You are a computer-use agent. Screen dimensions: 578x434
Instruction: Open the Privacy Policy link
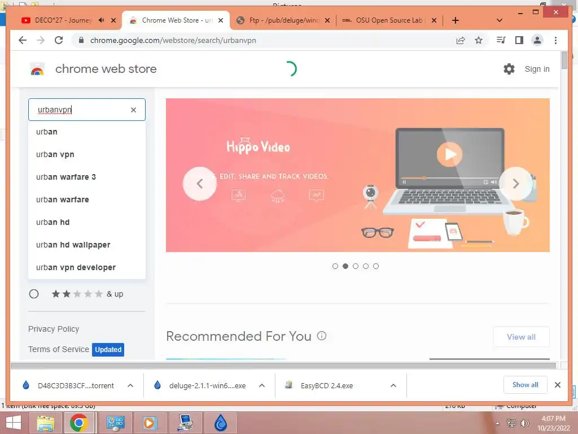[x=54, y=329]
